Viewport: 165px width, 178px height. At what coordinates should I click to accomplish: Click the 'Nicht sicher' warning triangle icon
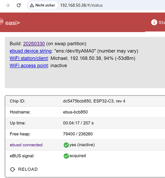[32, 5]
